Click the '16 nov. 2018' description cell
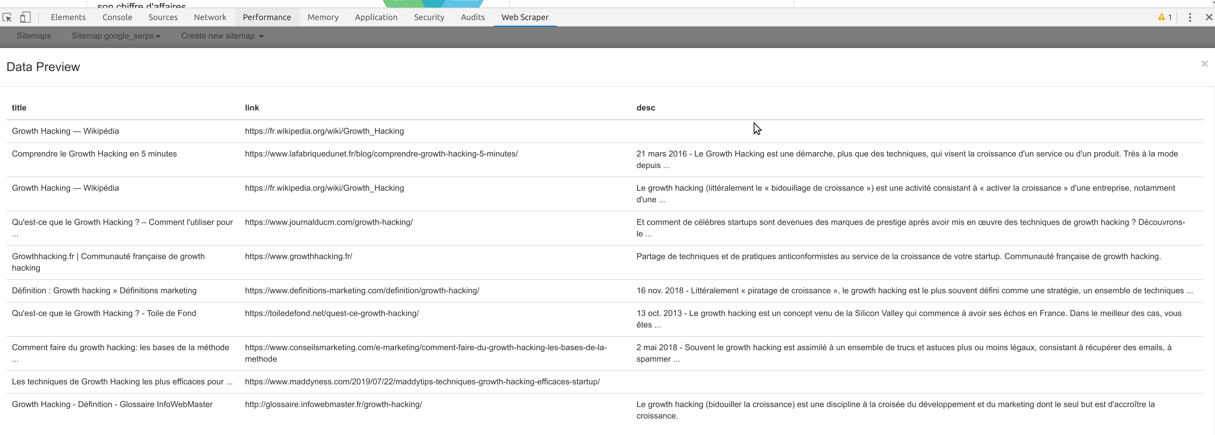Viewport: 1215px width, 435px height. coord(915,291)
